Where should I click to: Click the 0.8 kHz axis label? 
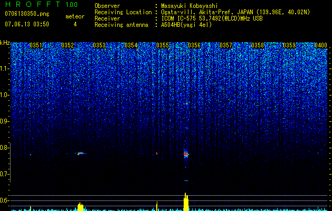click(5, 148)
